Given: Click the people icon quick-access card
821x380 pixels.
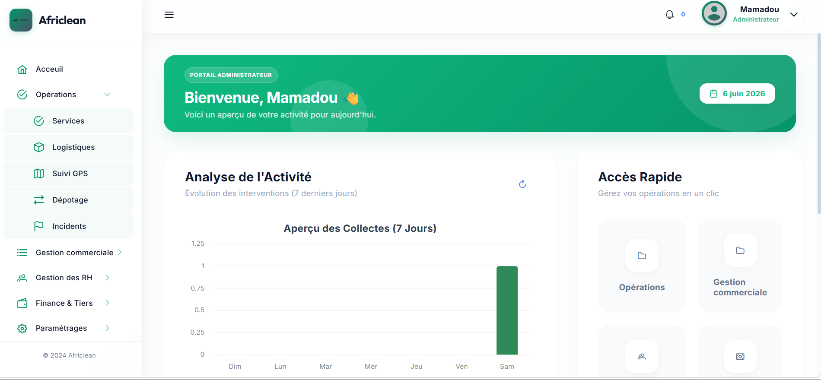Looking at the screenshot, I should [642, 357].
